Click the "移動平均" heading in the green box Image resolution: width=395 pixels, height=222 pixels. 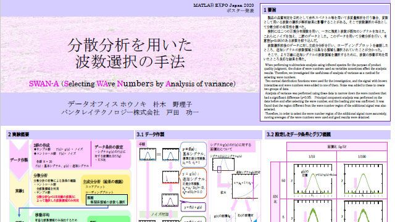coord(43,215)
